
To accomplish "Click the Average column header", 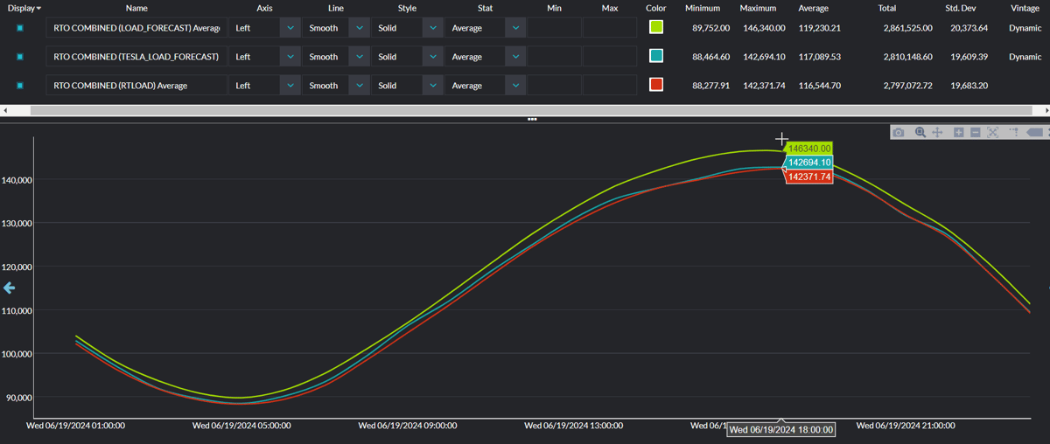I will [814, 8].
